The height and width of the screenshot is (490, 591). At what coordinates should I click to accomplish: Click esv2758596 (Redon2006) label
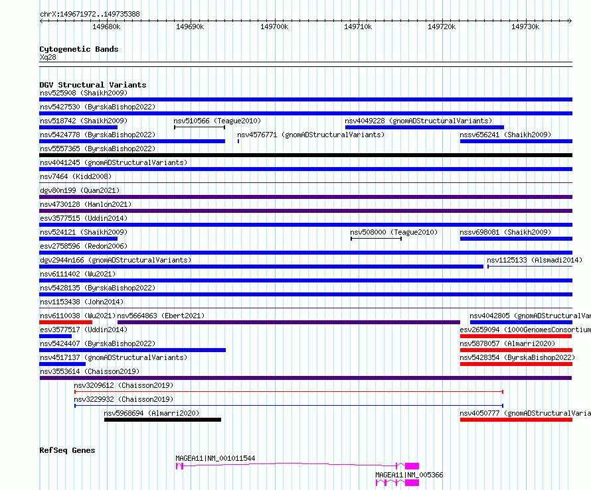click(x=84, y=246)
